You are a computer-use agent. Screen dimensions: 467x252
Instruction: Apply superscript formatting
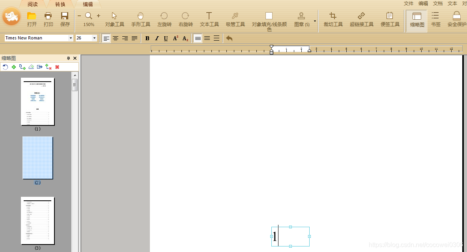[176, 38]
